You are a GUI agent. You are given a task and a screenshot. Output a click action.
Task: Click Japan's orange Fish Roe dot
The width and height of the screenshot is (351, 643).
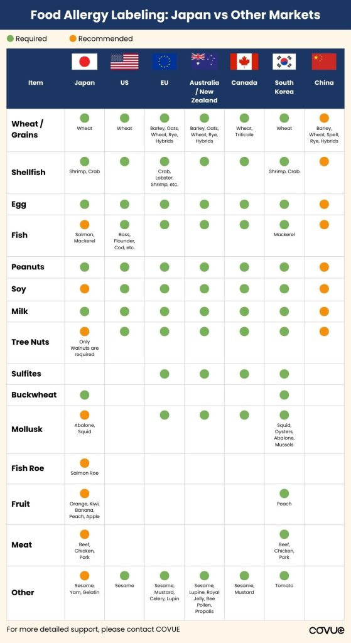pos(85,463)
